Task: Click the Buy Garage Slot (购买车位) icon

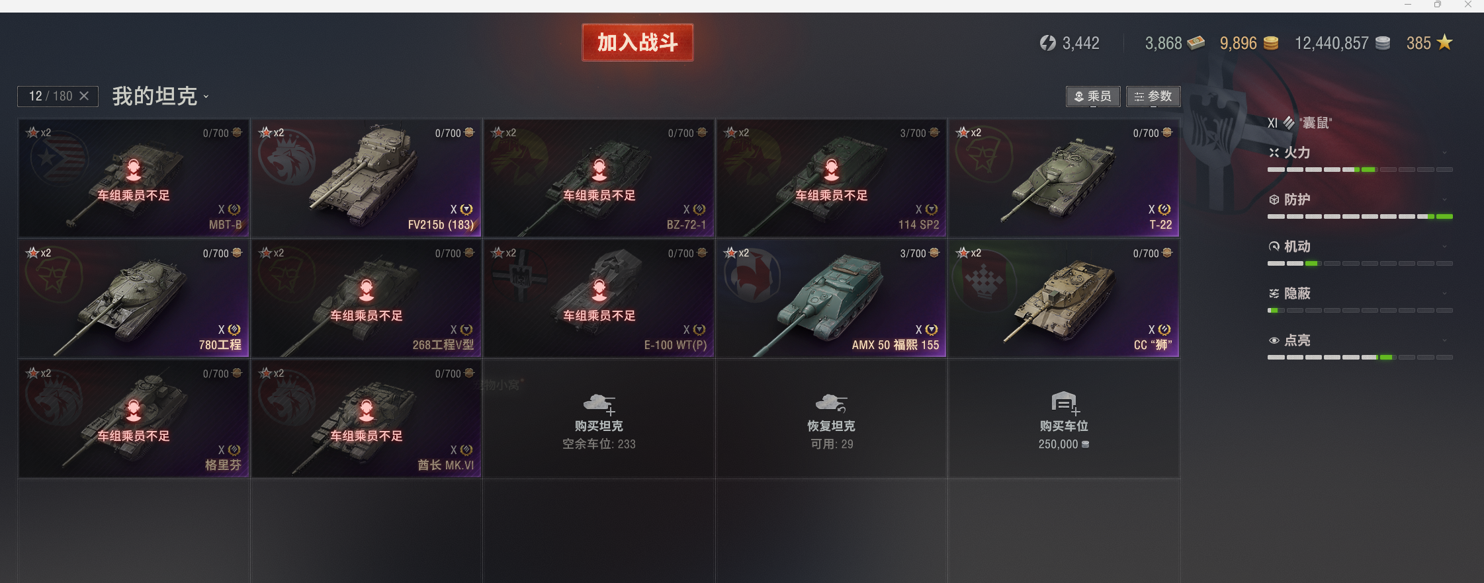Action: pos(1065,403)
